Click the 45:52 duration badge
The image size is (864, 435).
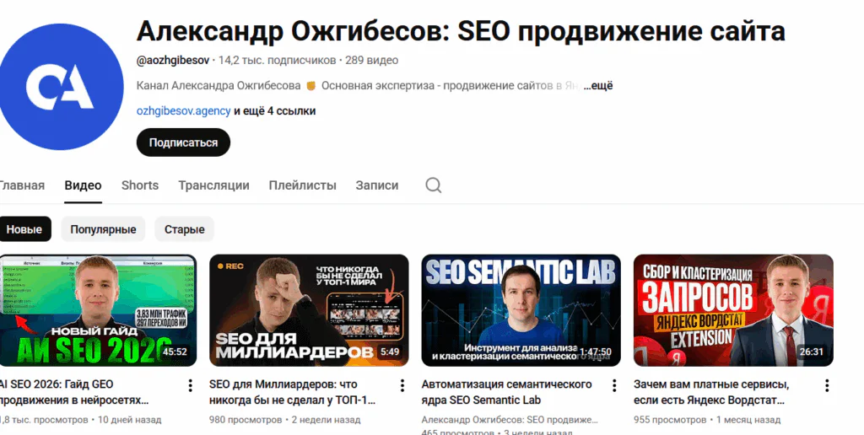click(x=175, y=352)
